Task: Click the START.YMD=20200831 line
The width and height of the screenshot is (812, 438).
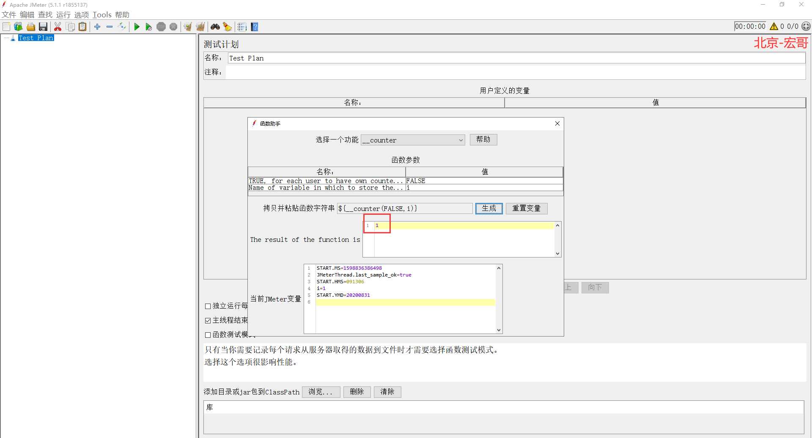Action: pyautogui.click(x=343, y=295)
